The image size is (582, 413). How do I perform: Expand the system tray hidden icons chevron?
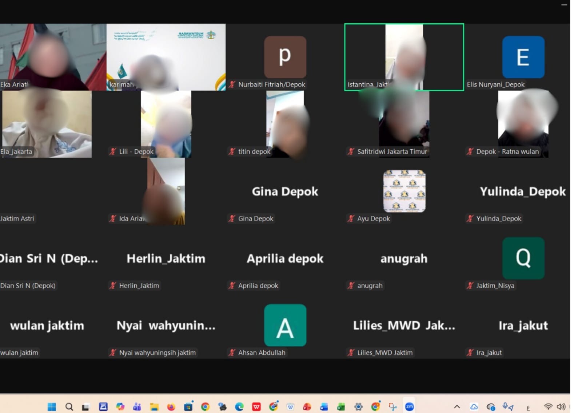457,406
